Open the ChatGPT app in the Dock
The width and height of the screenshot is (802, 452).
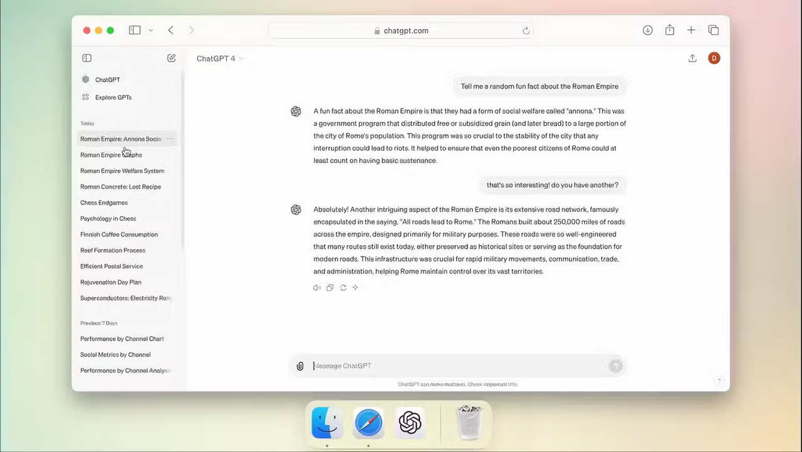coord(410,423)
